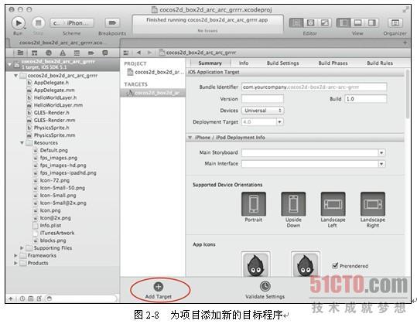Toggle the Landscape Left orientation

click(x=333, y=204)
